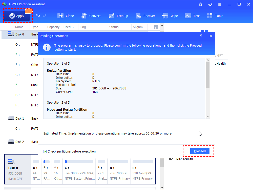The image size is (253, 190).
Task: Select the O: partition row
Action: point(20,44)
